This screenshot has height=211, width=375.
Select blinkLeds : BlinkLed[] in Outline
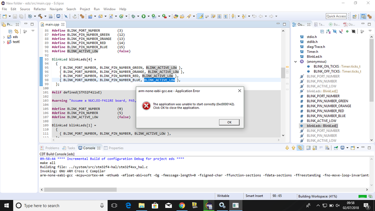click(322, 126)
